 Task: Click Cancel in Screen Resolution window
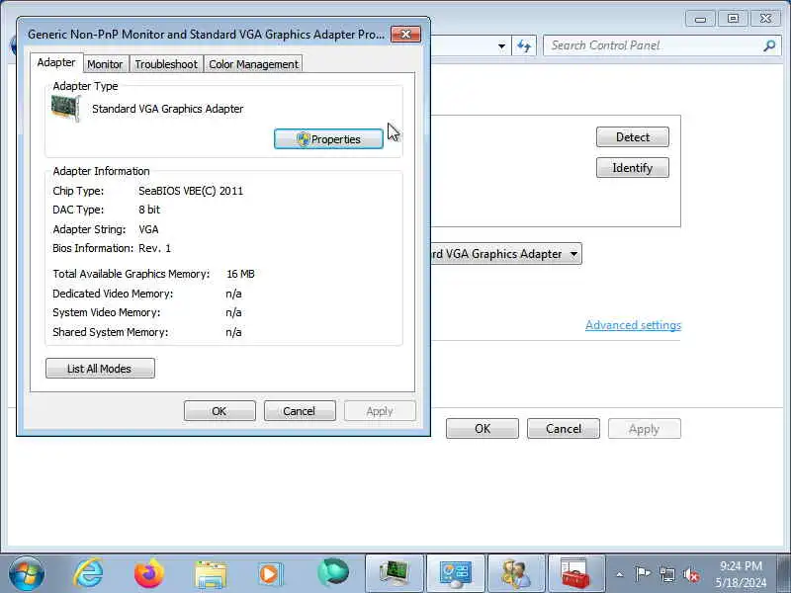pos(564,429)
